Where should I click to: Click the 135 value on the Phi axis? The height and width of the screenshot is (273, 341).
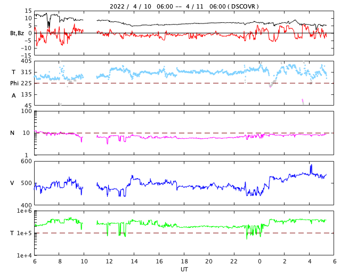[x=26, y=94]
